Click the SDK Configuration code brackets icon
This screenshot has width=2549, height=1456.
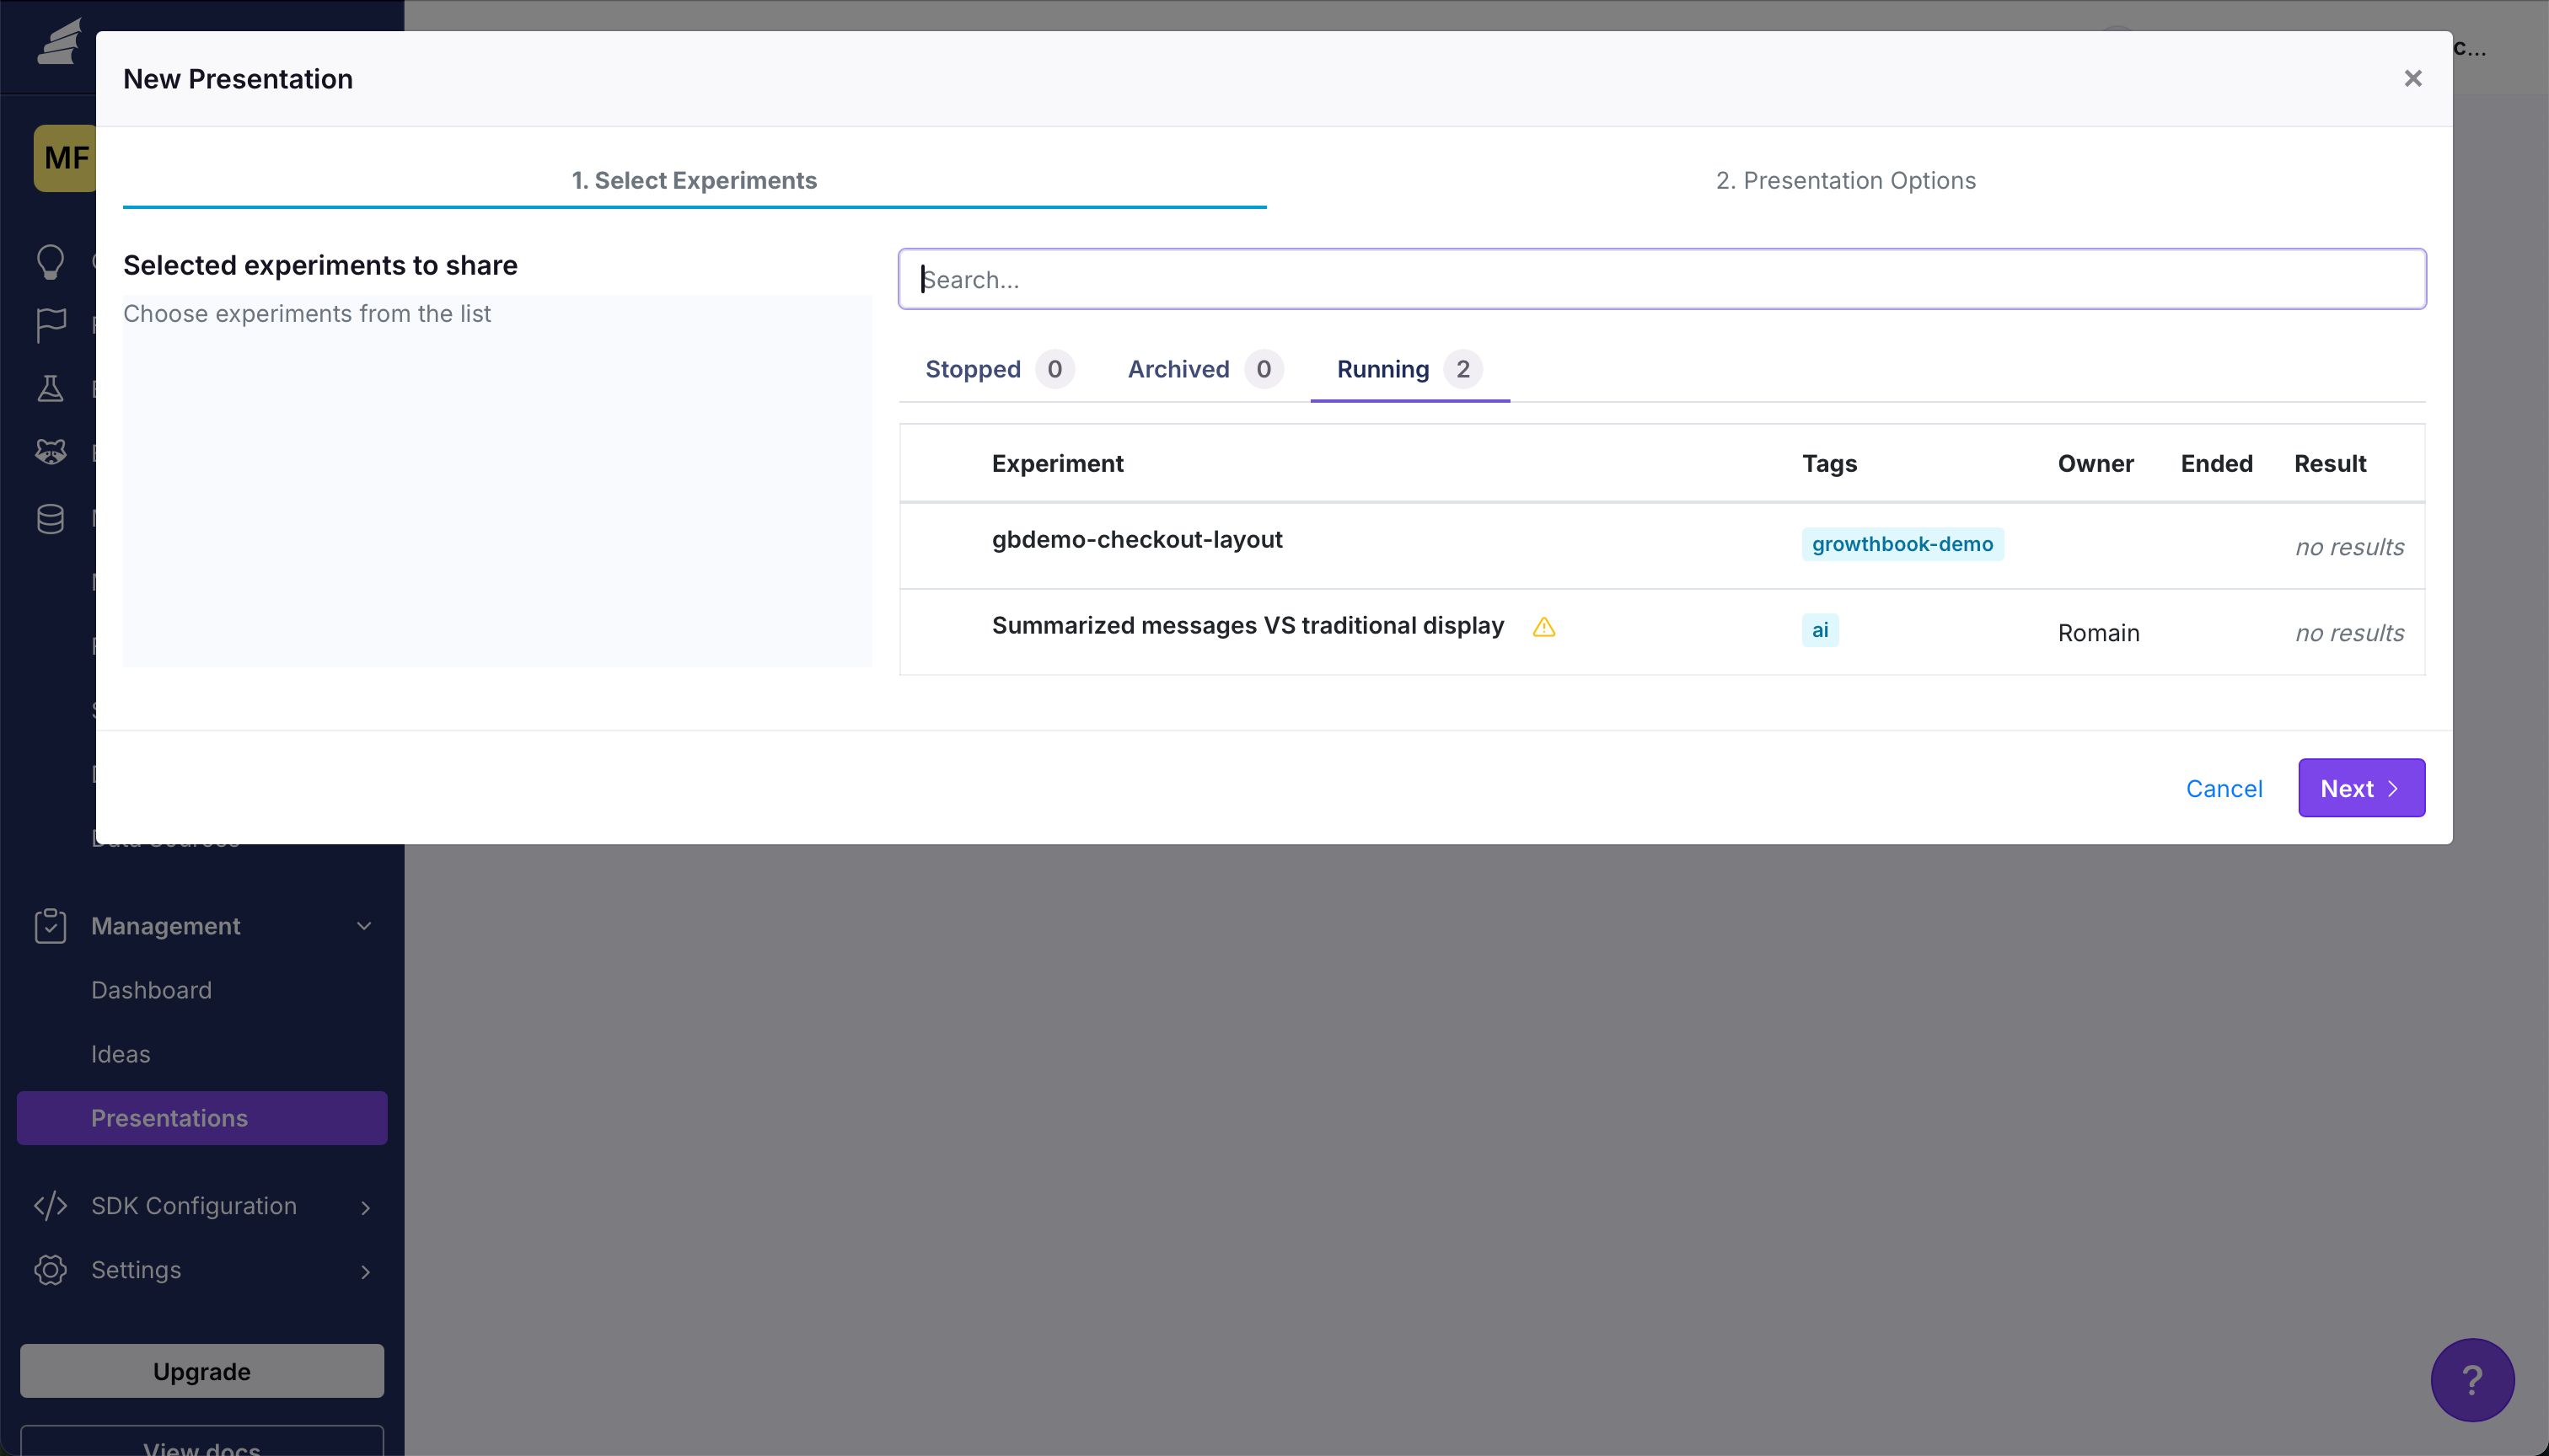[x=50, y=1206]
